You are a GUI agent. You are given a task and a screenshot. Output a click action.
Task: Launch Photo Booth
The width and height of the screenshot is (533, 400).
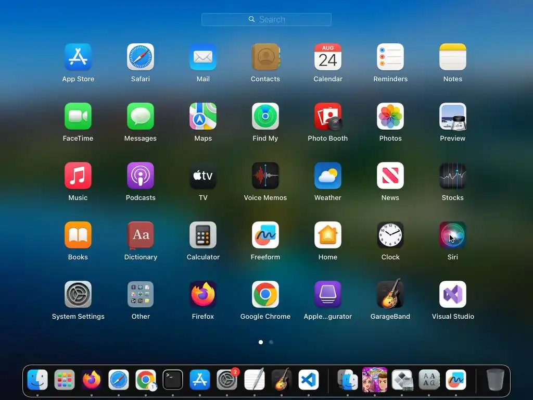point(328,116)
